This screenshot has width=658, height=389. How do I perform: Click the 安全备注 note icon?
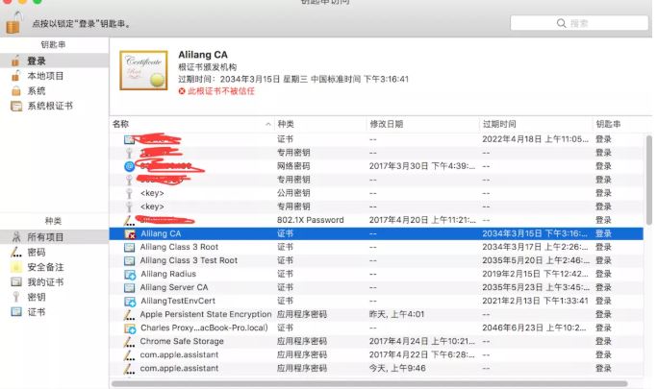(16, 267)
